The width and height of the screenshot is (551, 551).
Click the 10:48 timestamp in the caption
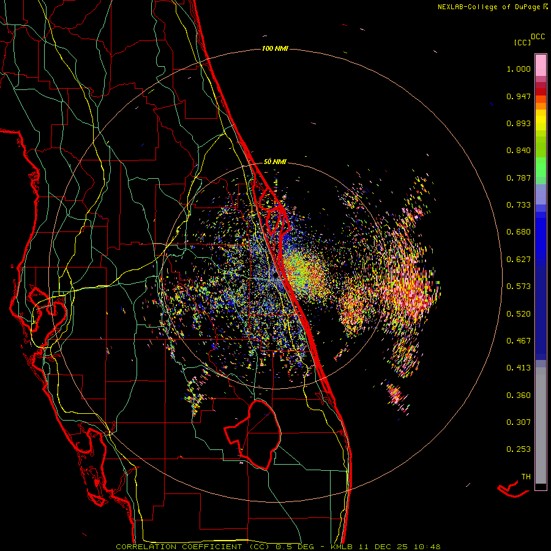427,547
